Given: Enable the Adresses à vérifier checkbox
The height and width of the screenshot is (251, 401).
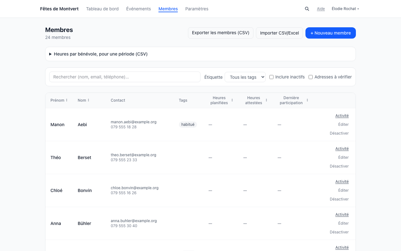Looking at the screenshot, I should point(311,77).
